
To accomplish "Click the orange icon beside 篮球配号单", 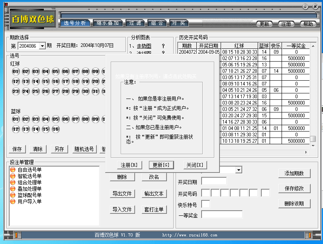I will tap(13, 195).
